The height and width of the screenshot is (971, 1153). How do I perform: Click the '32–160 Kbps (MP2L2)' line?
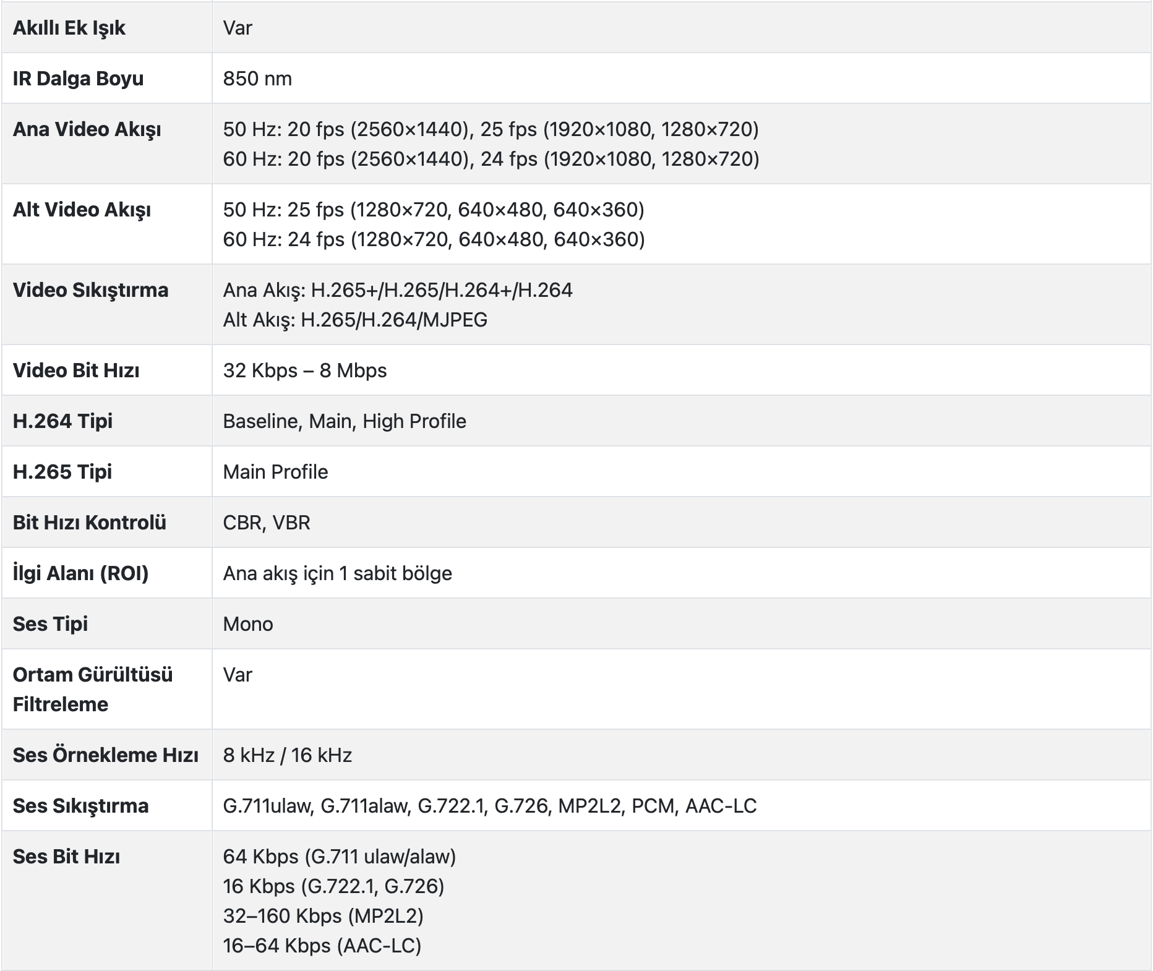pyautogui.click(x=323, y=916)
